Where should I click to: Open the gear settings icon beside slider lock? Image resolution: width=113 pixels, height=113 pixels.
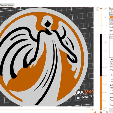107,112
